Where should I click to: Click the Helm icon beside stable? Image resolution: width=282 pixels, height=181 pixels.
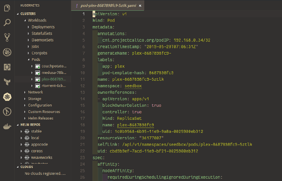pyautogui.click(x=27, y=131)
